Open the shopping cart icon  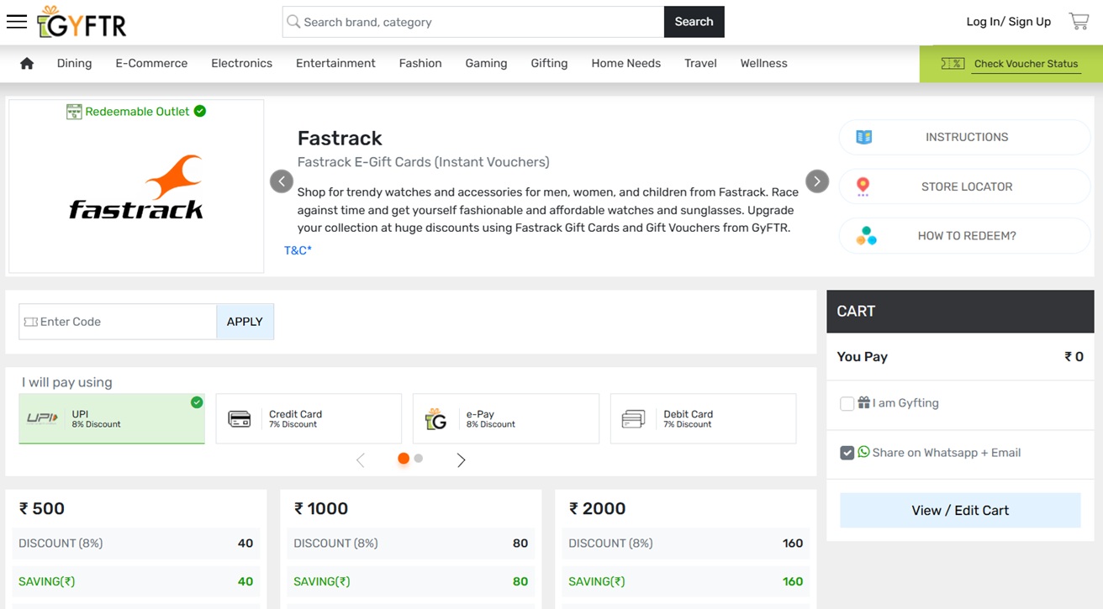[x=1079, y=22]
